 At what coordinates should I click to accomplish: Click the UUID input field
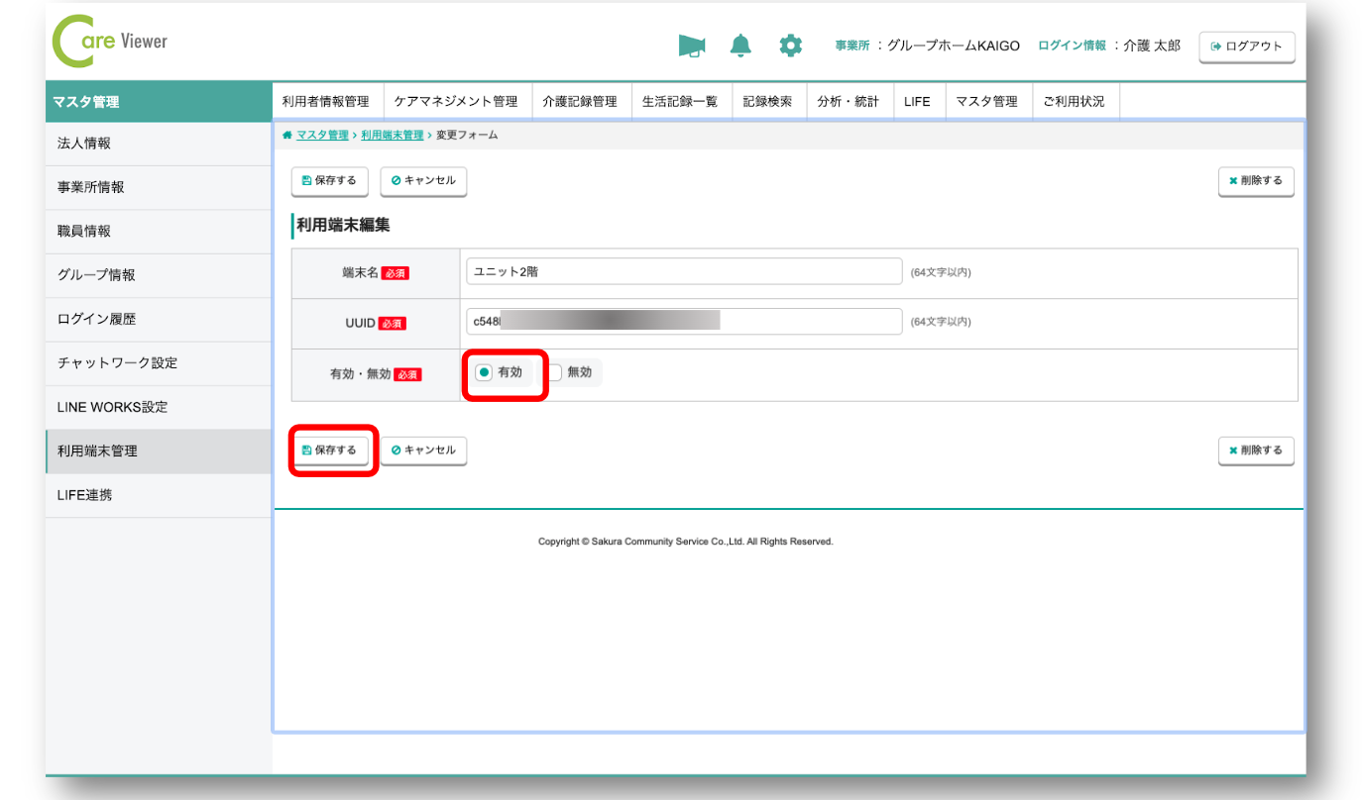(x=683, y=322)
